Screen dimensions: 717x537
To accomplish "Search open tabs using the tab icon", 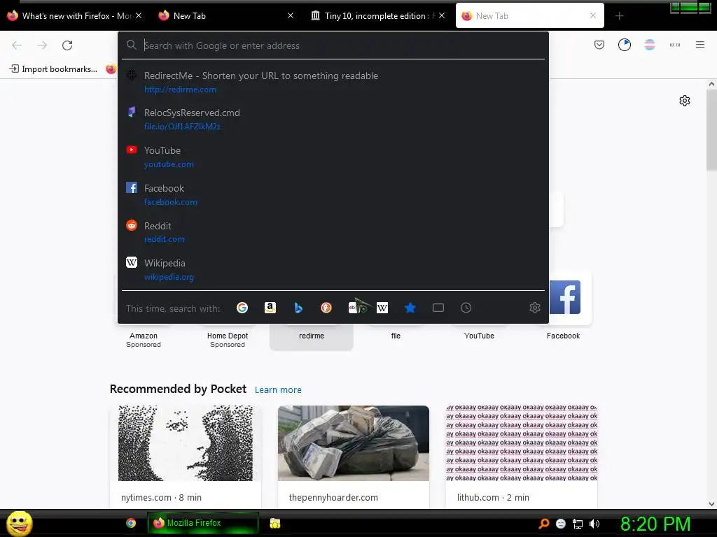I will click(438, 308).
